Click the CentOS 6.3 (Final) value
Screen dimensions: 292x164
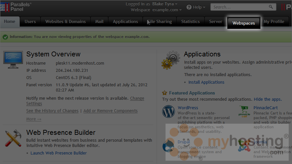[x=74, y=78]
